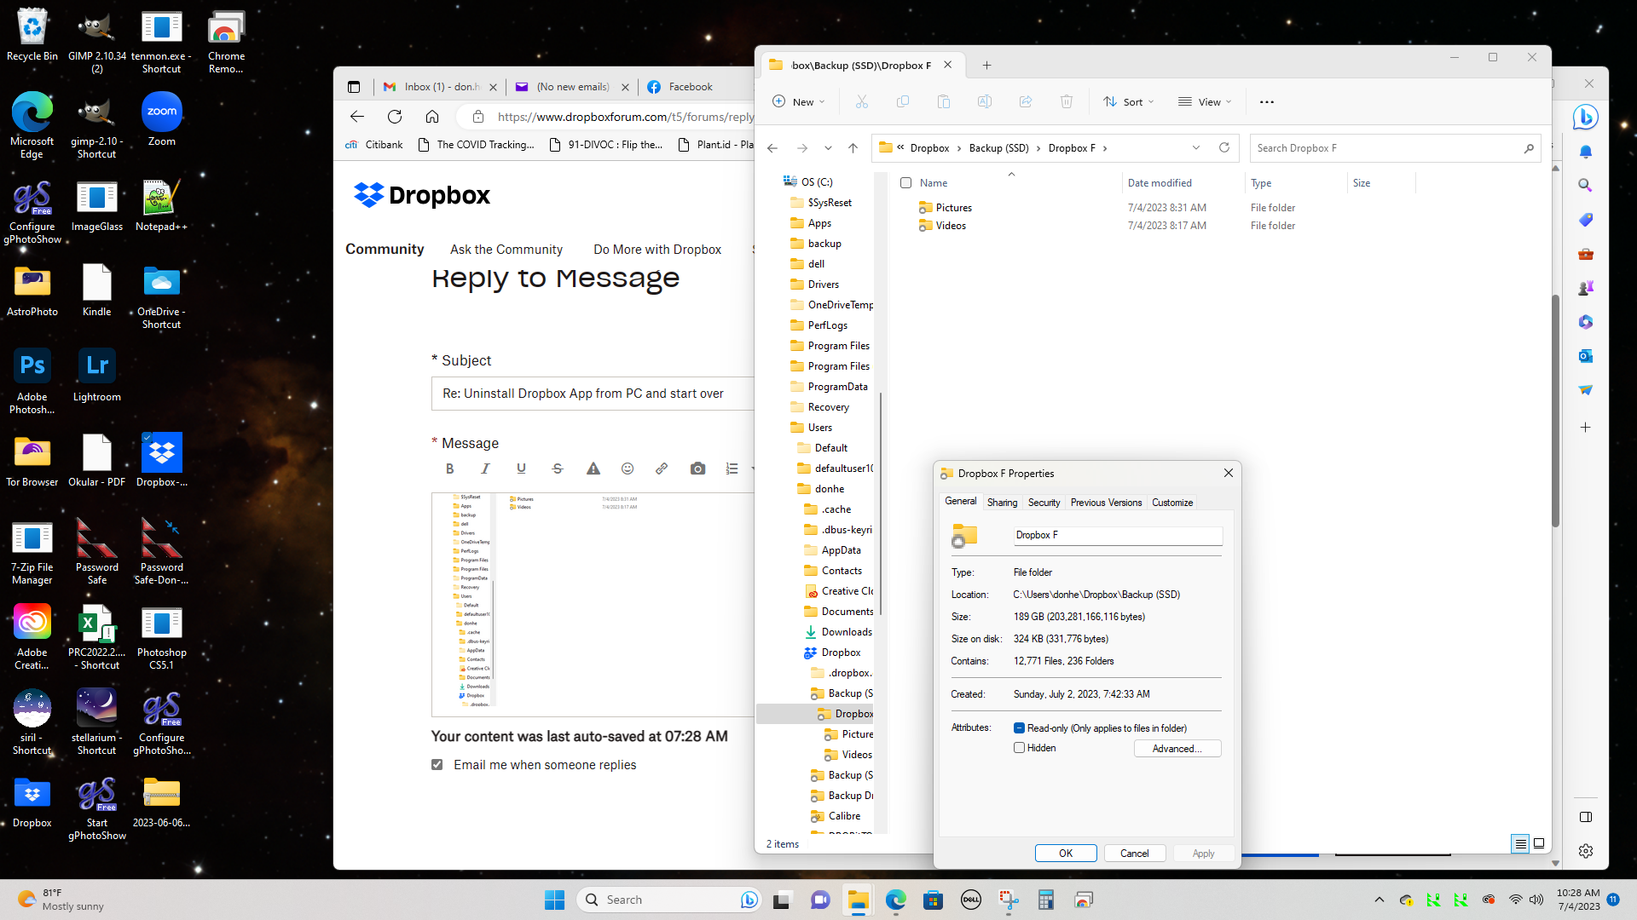Screen dimensions: 1637x920
Task: Click chevron between Dropbox and Backup (SSD)
Action: (x=959, y=148)
